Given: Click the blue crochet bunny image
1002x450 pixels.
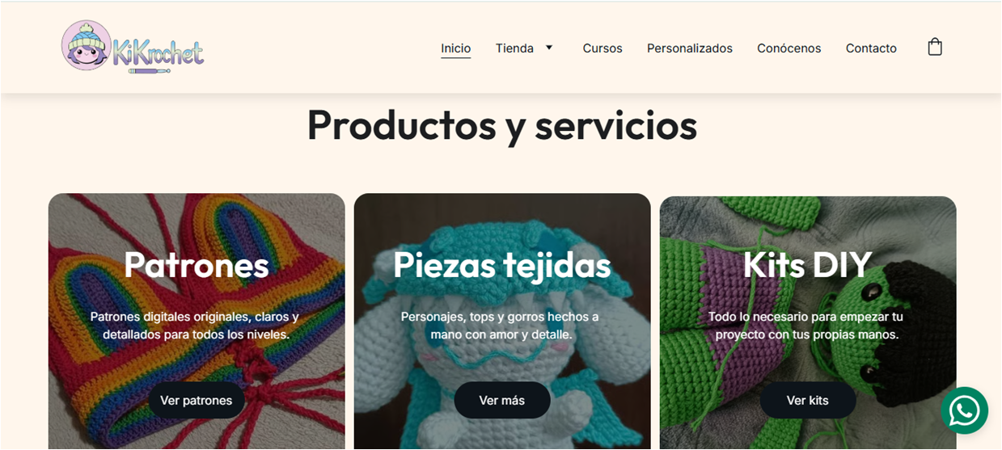Looking at the screenshot, I should tap(502, 322).
